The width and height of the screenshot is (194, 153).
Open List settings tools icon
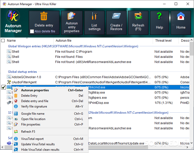pos(94,16)
